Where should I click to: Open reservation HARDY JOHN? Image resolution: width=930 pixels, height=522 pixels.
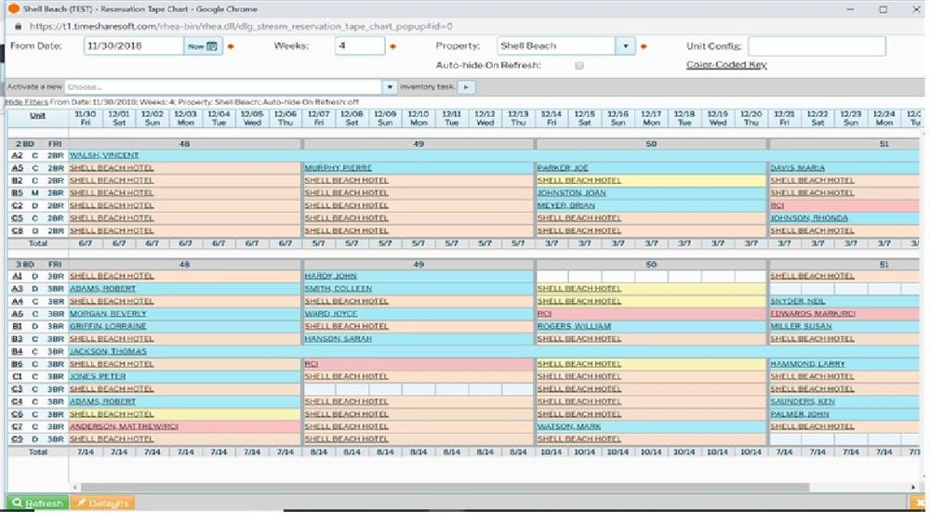pyautogui.click(x=330, y=276)
